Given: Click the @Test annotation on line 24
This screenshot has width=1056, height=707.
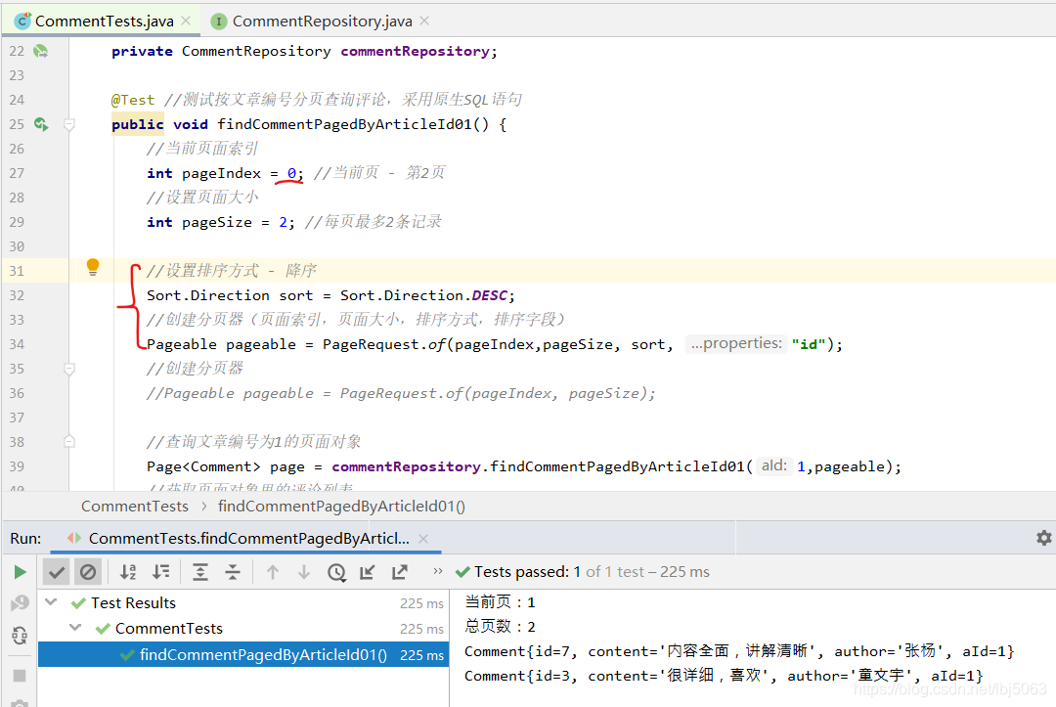Looking at the screenshot, I should (133, 100).
